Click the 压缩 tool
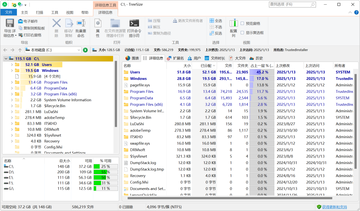 (154, 21)
